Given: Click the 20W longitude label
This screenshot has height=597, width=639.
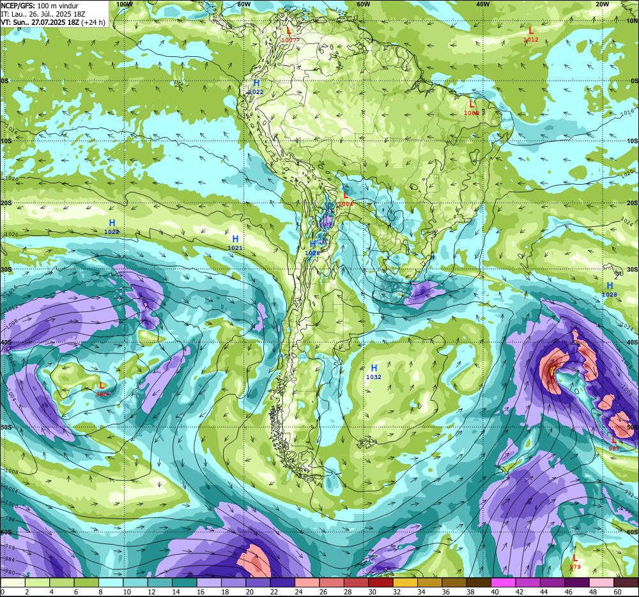Looking at the screenshot, I should [x=602, y=4].
